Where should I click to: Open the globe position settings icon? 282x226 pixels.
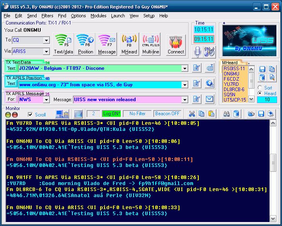[210, 83]
